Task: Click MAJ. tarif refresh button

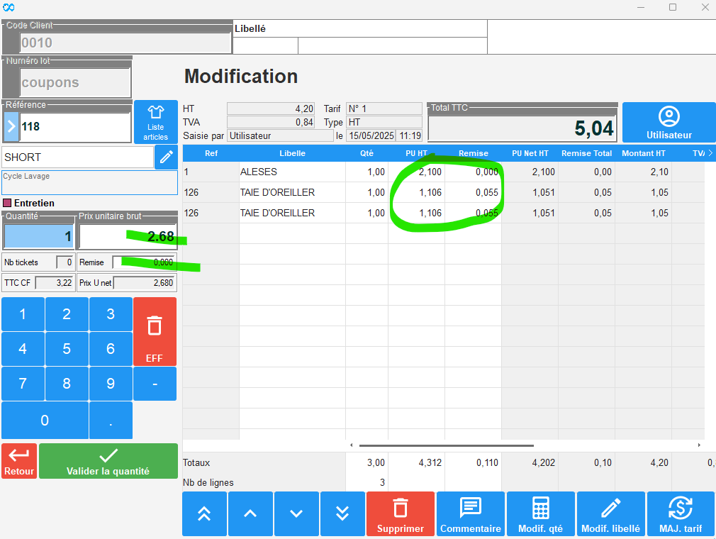Action: pyautogui.click(x=681, y=513)
